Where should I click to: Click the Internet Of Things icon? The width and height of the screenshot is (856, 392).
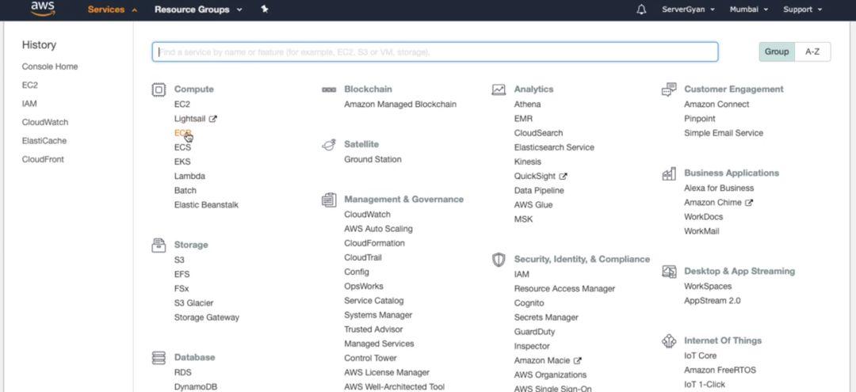click(x=669, y=341)
